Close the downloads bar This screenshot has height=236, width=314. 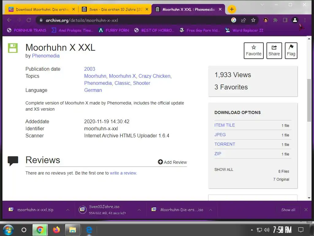coord(306,210)
